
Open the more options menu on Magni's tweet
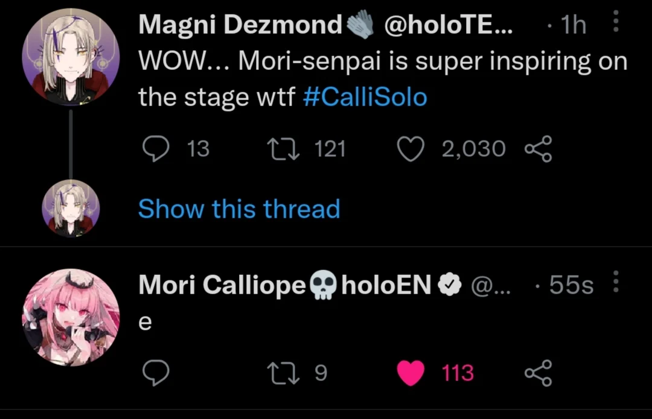[x=616, y=22]
